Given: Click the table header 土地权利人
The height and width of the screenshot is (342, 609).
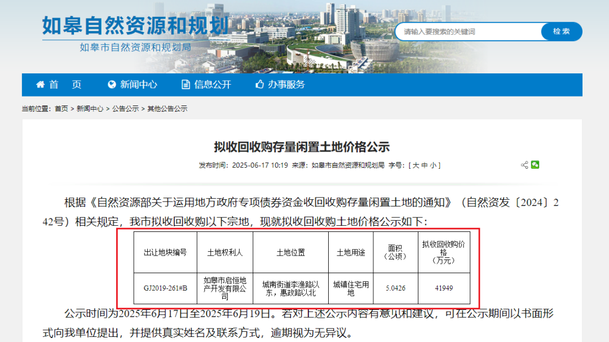Looking at the screenshot, I should point(225,253).
